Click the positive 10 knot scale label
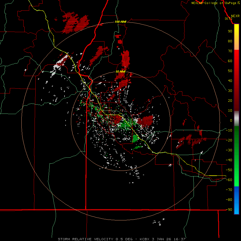The height and width of the screenshot is (241, 241). point(230,111)
